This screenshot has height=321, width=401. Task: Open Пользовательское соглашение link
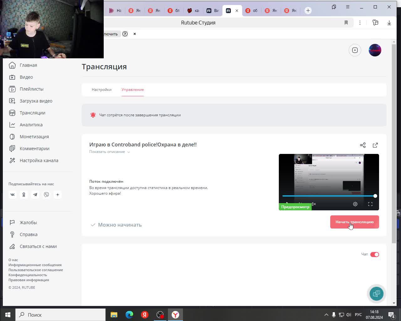(x=36, y=270)
